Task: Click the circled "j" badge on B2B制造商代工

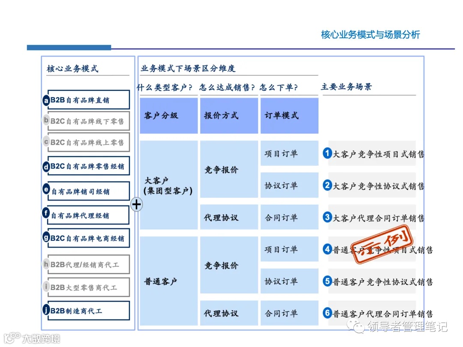Action: point(46,310)
